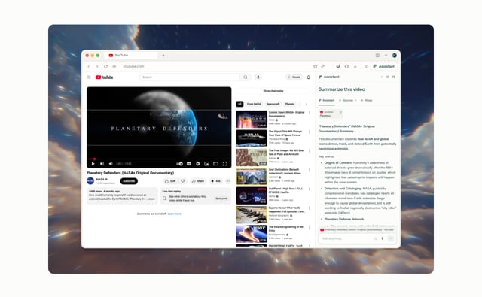Click Show chat replay above the suggestions
This screenshot has height=297, width=482.
pyautogui.click(x=273, y=91)
